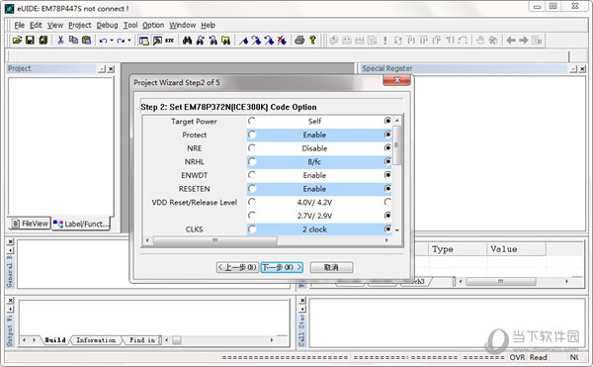Image resolution: width=593 pixels, height=367 pixels.
Task: Open the Debug menu
Action: pyautogui.click(x=108, y=25)
